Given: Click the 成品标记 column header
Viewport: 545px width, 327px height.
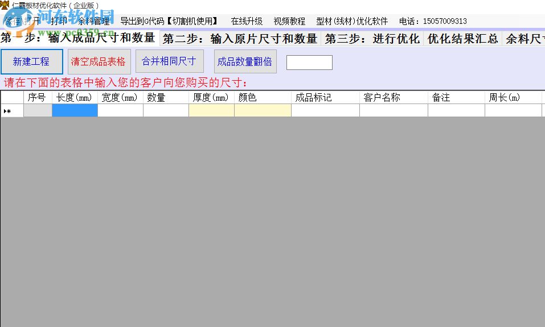Looking at the screenshot, I should tap(325, 97).
